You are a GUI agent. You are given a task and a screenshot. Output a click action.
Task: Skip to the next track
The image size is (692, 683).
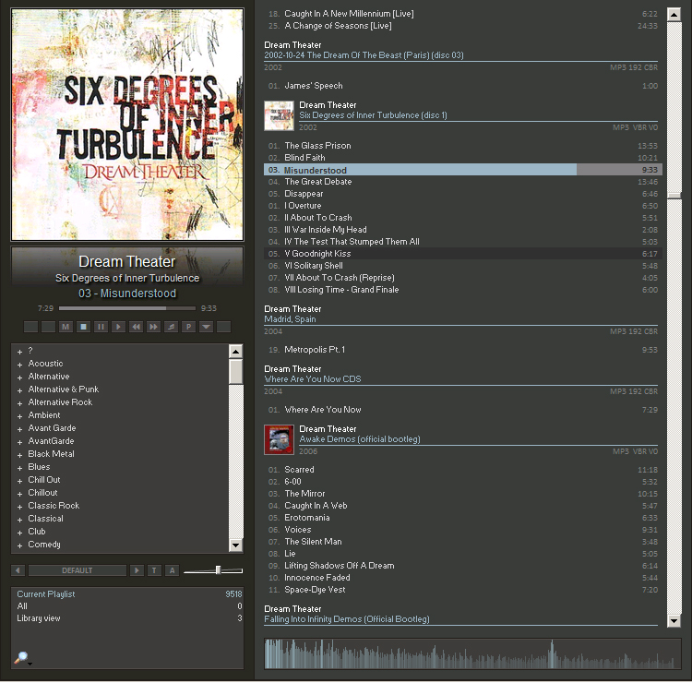tap(153, 327)
